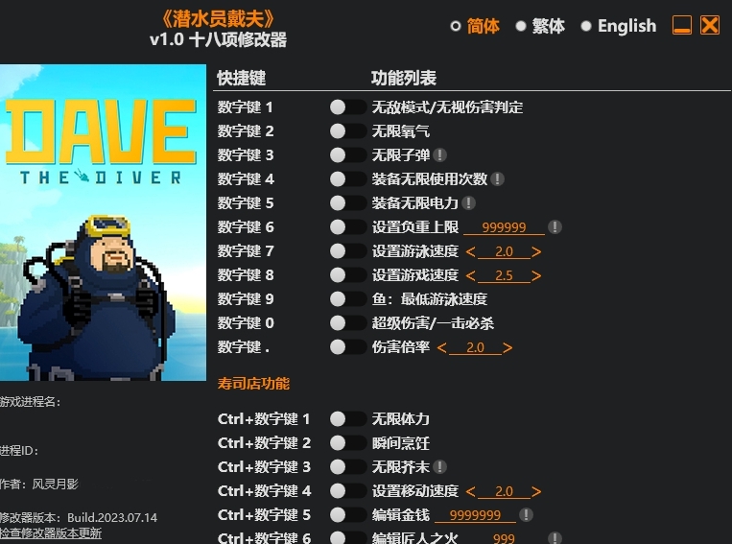
Task: Click the info icon beside 编辑匠人之火 value
Action: click(555, 538)
